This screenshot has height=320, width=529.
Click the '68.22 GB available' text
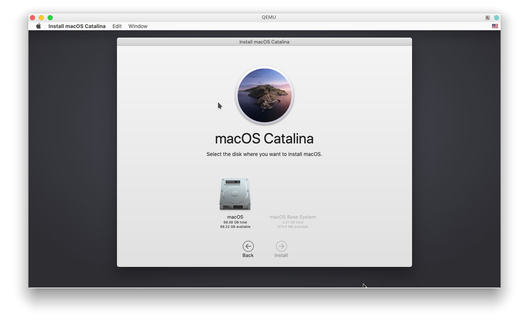(235, 227)
